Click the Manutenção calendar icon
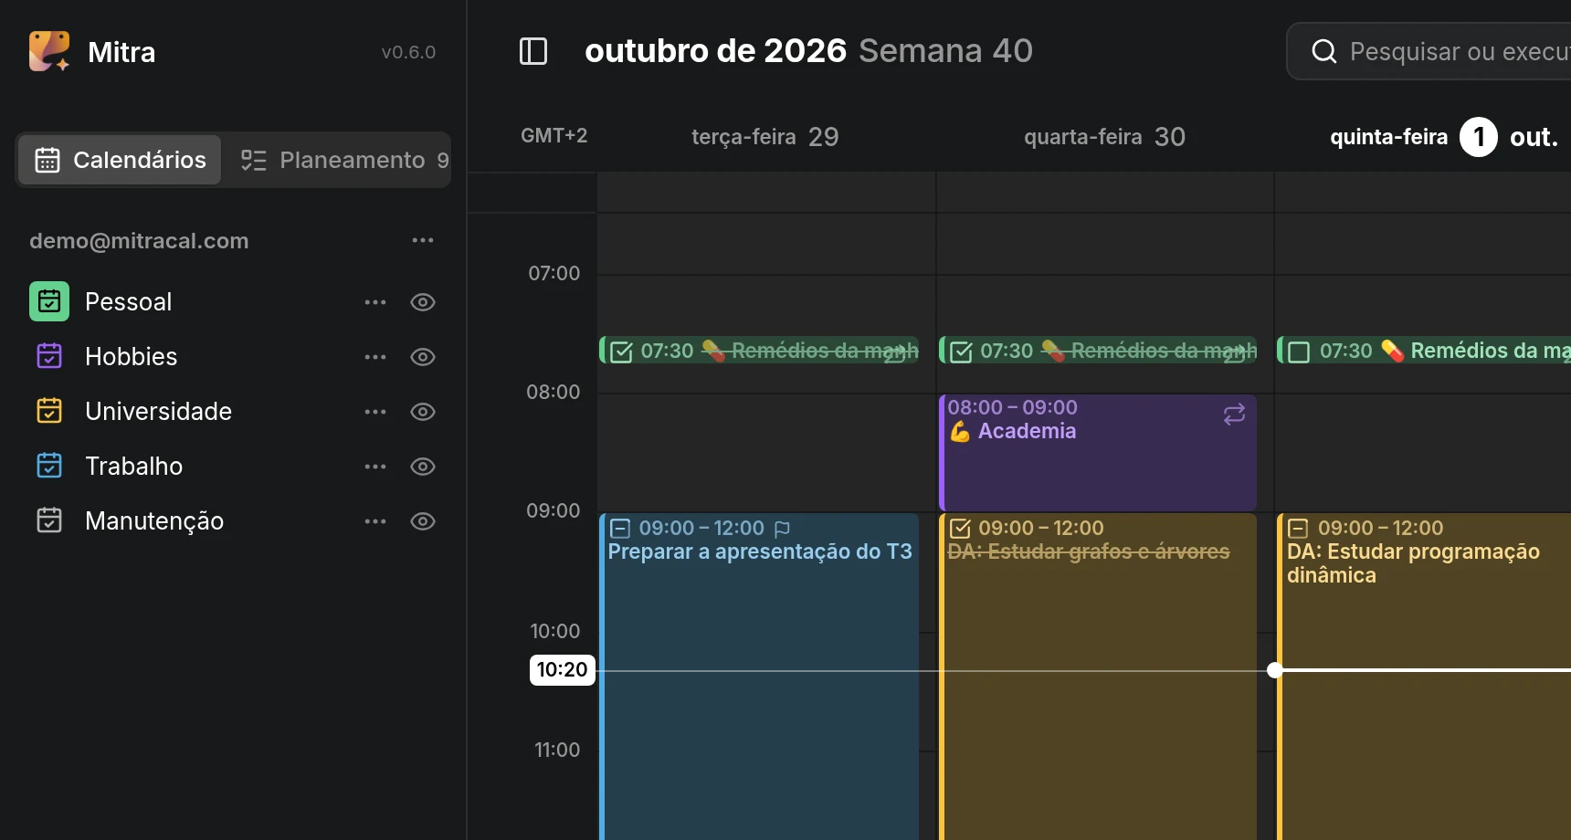The height and width of the screenshot is (840, 1571). coord(49,520)
